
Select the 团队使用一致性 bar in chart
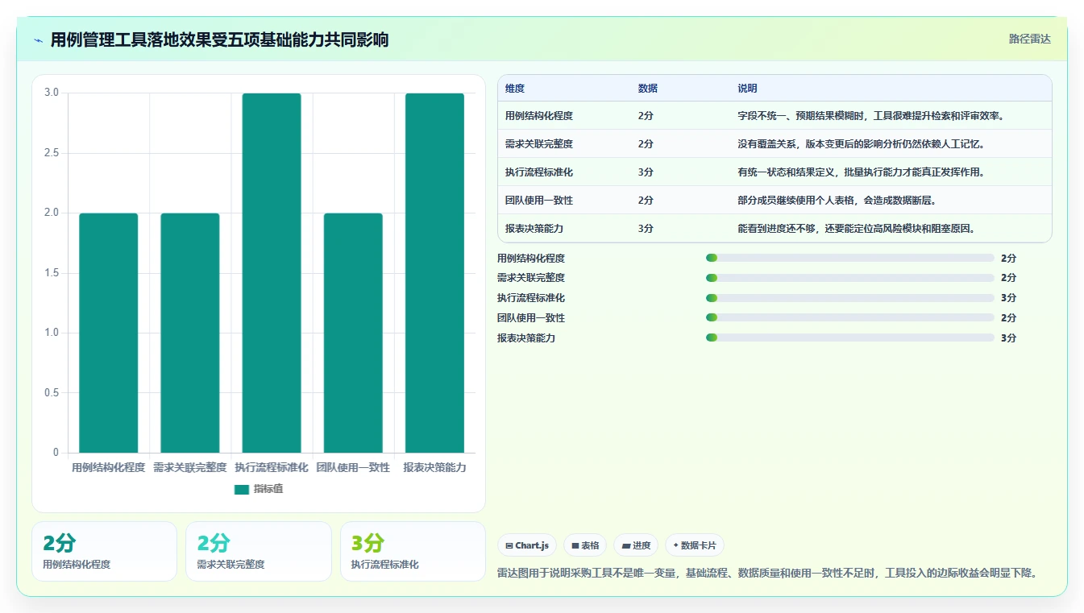pos(353,333)
